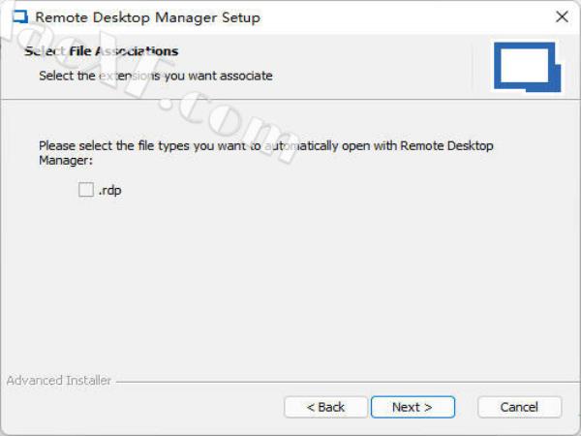Go back with the Back button

pyautogui.click(x=325, y=407)
